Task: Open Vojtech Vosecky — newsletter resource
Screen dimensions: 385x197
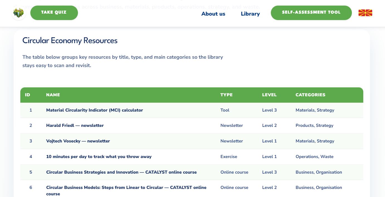Action: tap(78, 141)
